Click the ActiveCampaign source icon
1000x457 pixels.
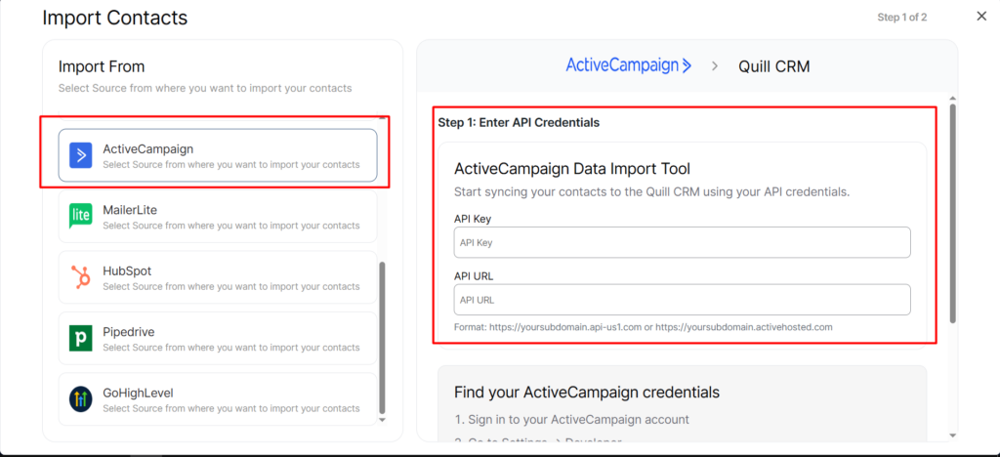click(x=81, y=155)
